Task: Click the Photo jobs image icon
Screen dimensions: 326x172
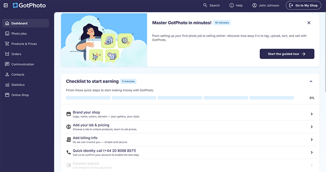Action: pos(7,33)
